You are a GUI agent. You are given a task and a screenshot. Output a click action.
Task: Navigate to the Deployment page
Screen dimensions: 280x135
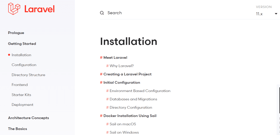tap(22, 105)
